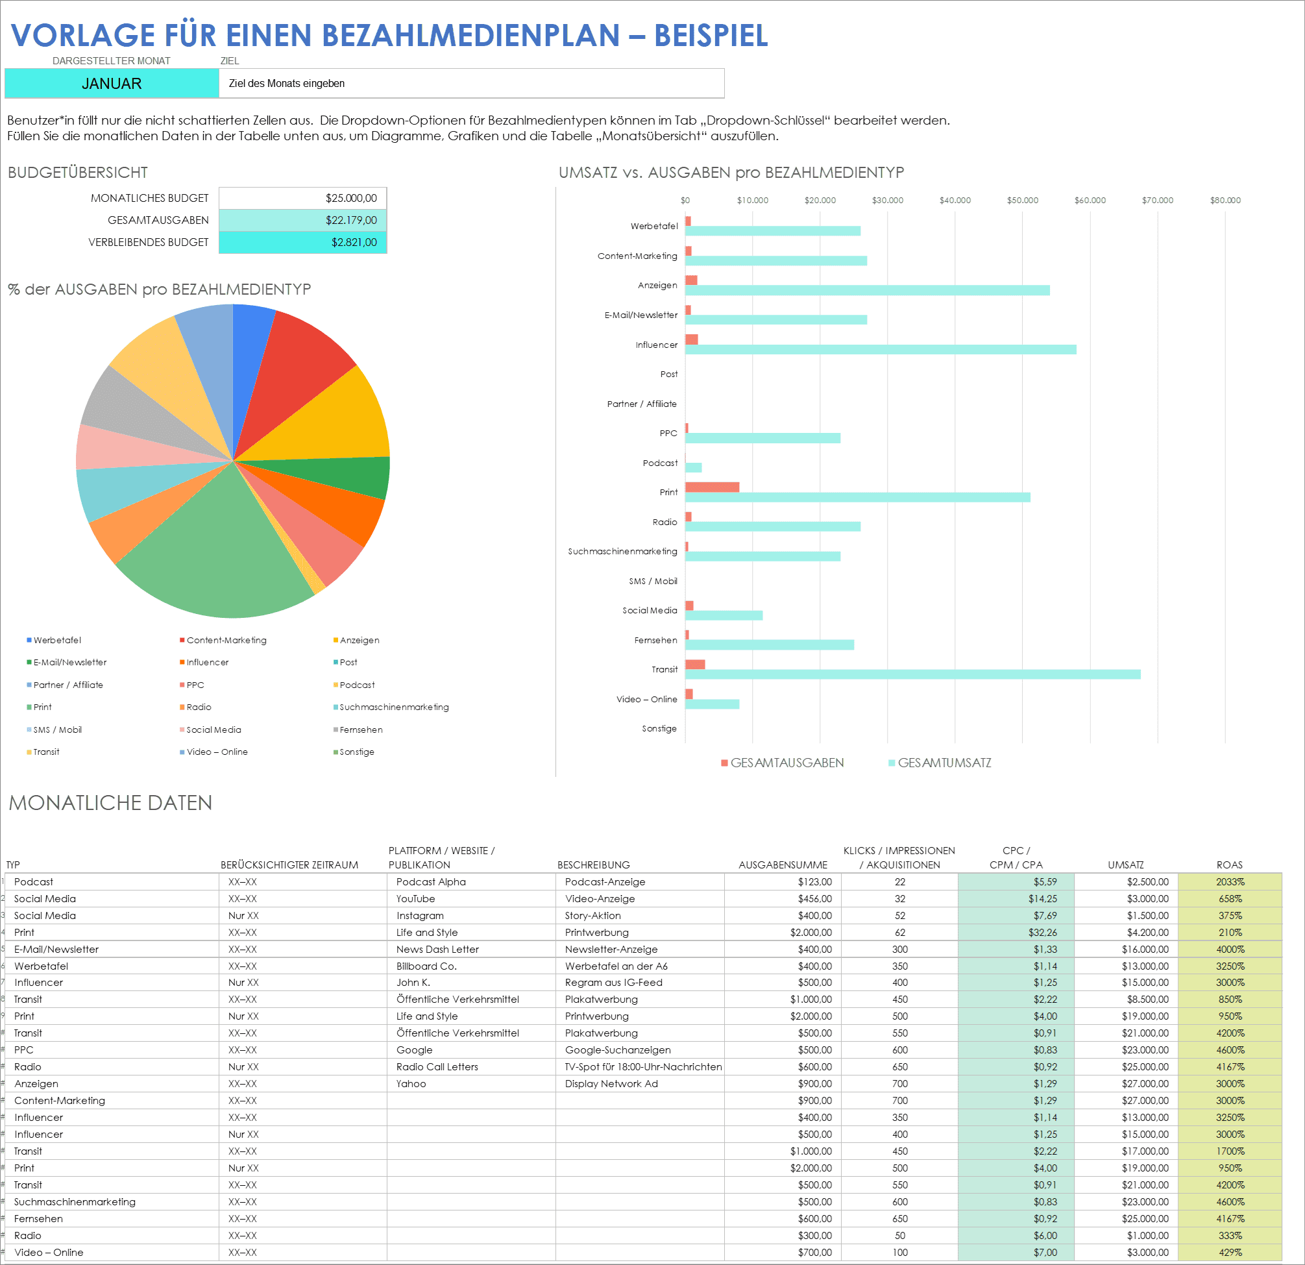Select the $6,00 CPC cell
This screenshot has width=1305, height=1265.
pos(1016,1236)
